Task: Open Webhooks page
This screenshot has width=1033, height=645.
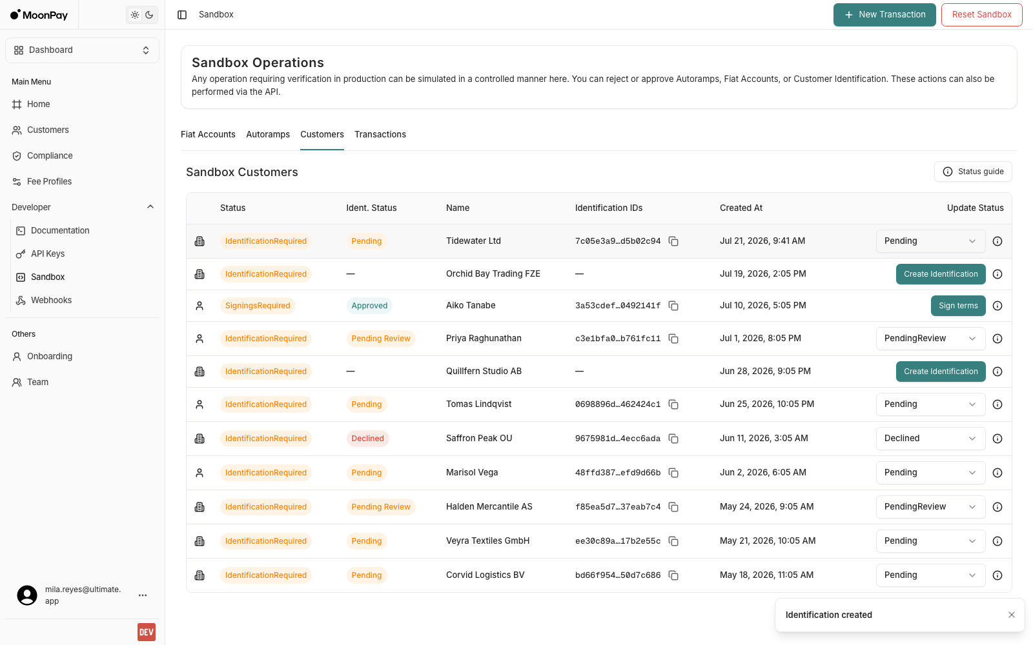Action: [86, 300]
